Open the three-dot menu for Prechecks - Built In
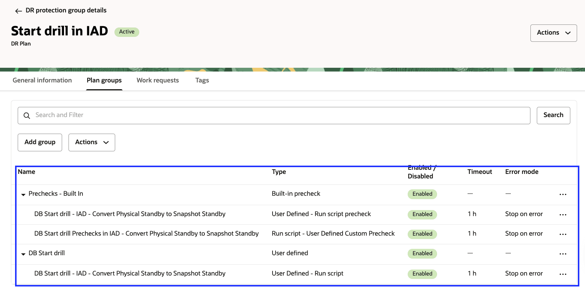Screen dimensions: 585x294 click(x=563, y=194)
